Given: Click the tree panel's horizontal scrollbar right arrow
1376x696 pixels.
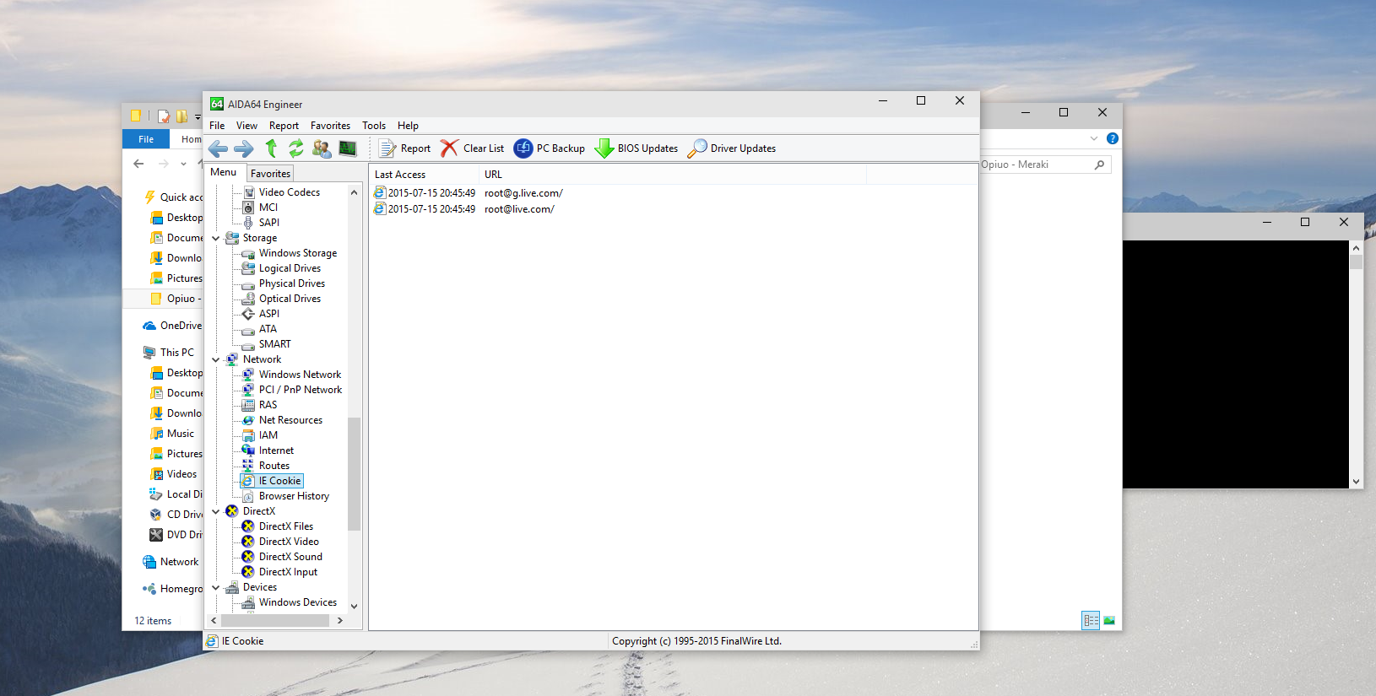Looking at the screenshot, I should point(340,621).
